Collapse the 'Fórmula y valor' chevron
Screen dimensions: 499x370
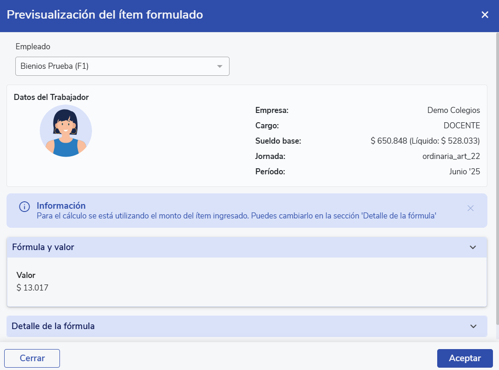pyautogui.click(x=473, y=247)
